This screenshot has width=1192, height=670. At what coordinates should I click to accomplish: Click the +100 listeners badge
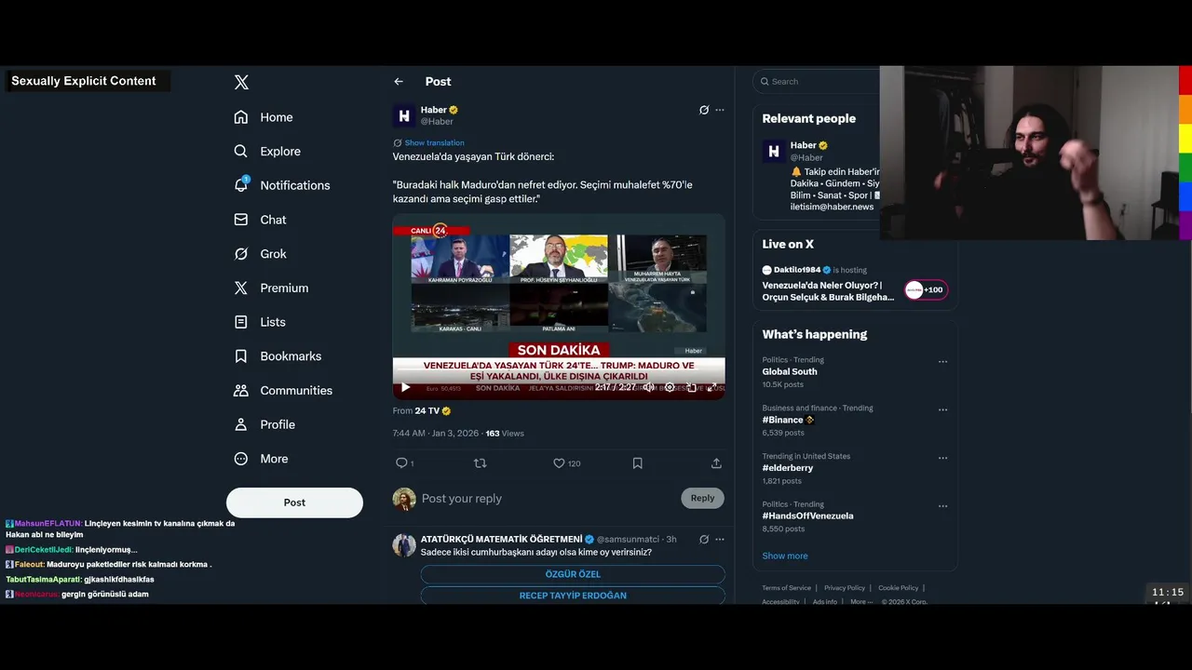pyautogui.click(x=926, y=289)
